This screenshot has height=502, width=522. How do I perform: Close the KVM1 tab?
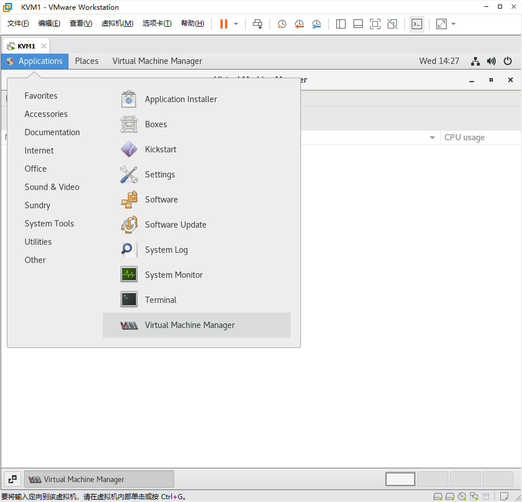coord(43,46)
